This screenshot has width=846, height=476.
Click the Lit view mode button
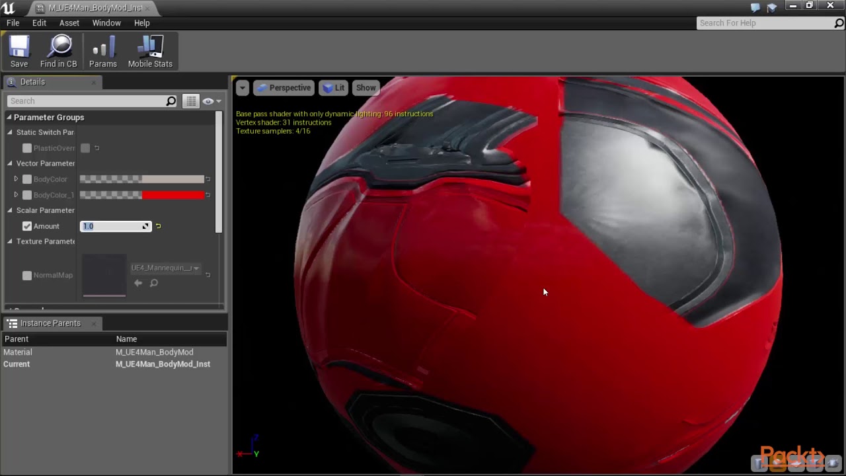coord(334,88)
